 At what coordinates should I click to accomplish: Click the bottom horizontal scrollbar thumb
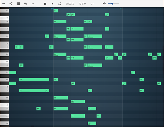[x=32, y=126]
